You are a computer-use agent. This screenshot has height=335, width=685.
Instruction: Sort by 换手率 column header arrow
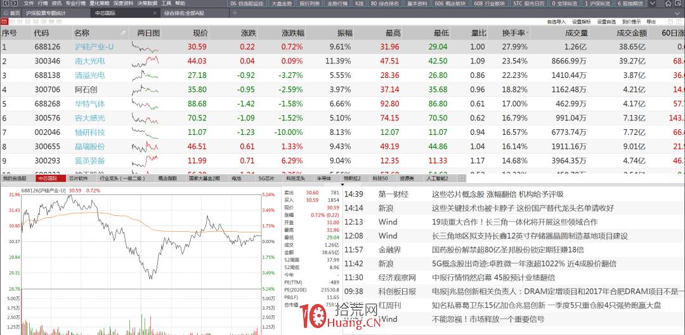pyautogui.click(x=528, y=33)
